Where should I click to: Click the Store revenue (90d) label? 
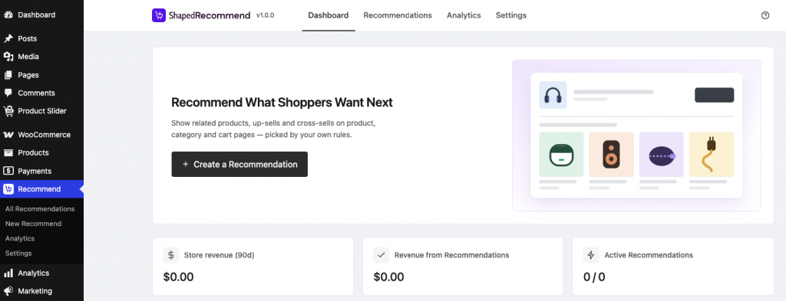(x=220, y=255)
